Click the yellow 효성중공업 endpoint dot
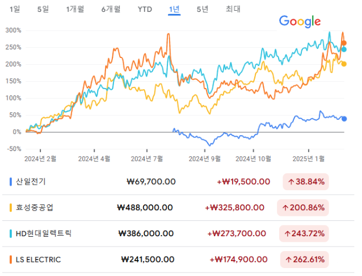The height and width of the screenshot is (276, 362). [x=344, y=64]
